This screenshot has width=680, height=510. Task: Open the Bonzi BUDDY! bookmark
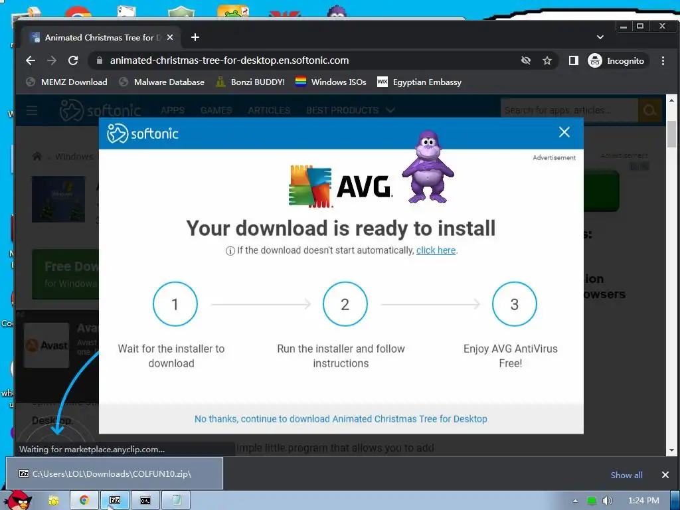[x=250, y=82]
